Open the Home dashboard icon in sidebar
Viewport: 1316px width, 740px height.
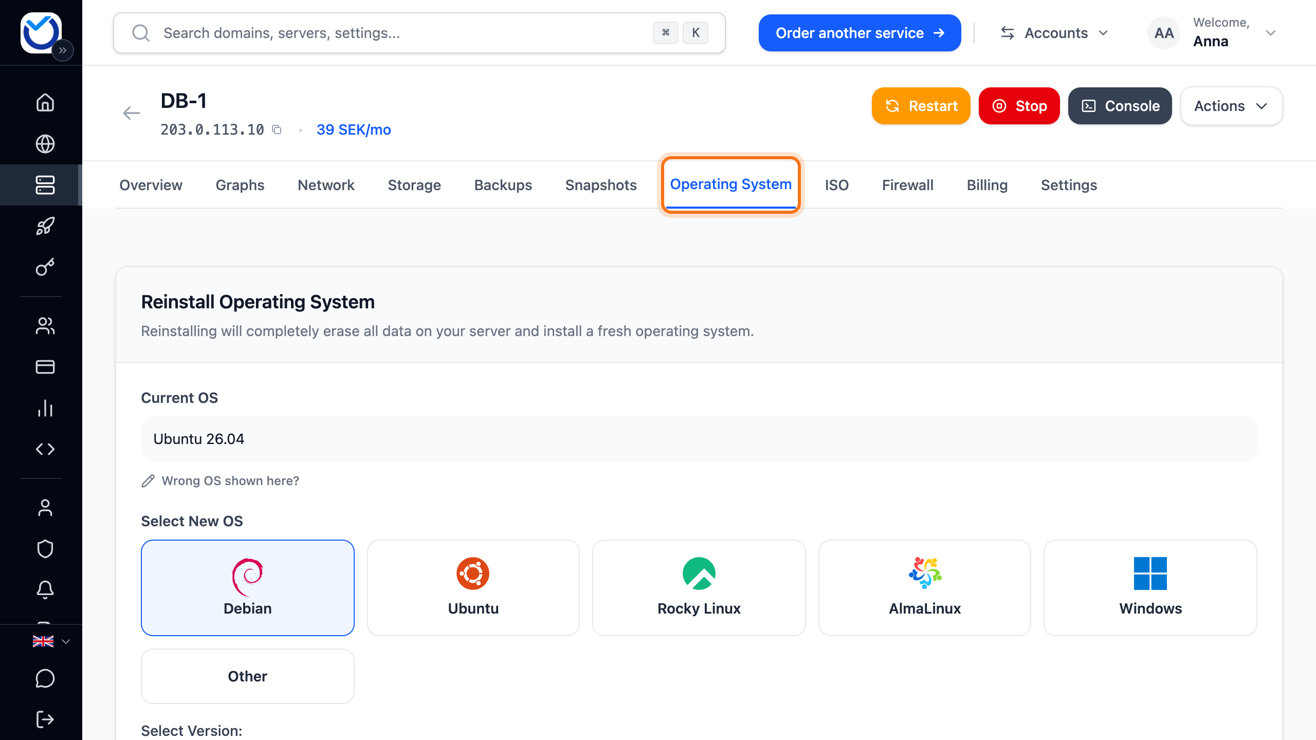click(45, 102)
